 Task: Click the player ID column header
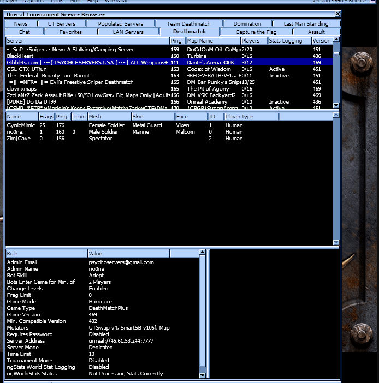(x=216, y=117)
